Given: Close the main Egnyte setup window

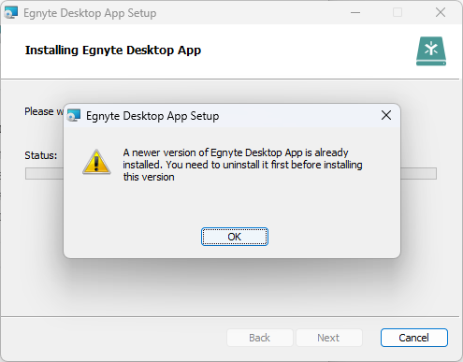Looking at the screenshot, I should point(441,12).
